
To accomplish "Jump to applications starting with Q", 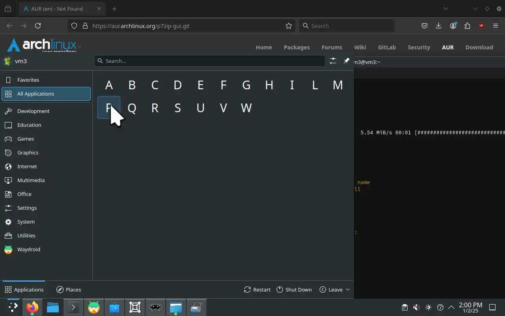I will (132, 108).
